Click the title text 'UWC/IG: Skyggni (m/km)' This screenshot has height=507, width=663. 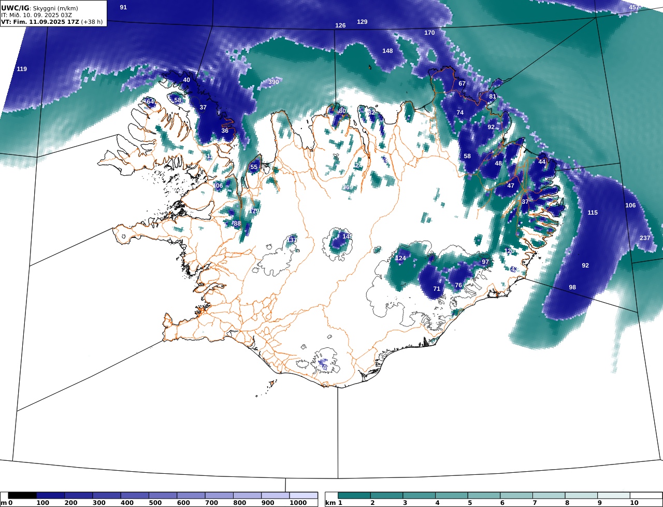click(x=40, y=8)
